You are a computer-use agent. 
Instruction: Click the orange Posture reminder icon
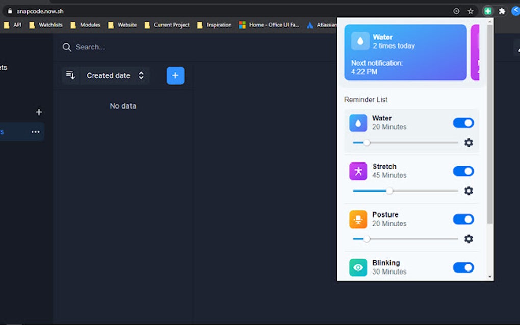(358, 219)
